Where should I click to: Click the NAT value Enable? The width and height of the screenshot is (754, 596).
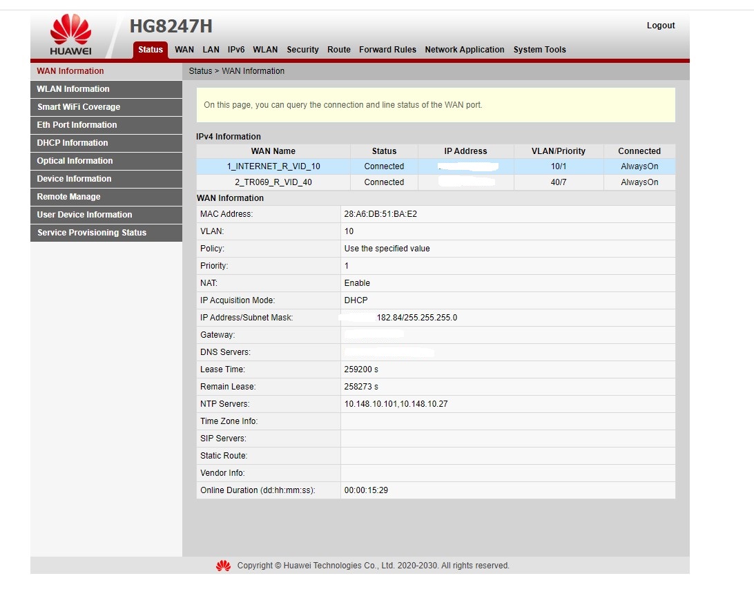[357, 283]
